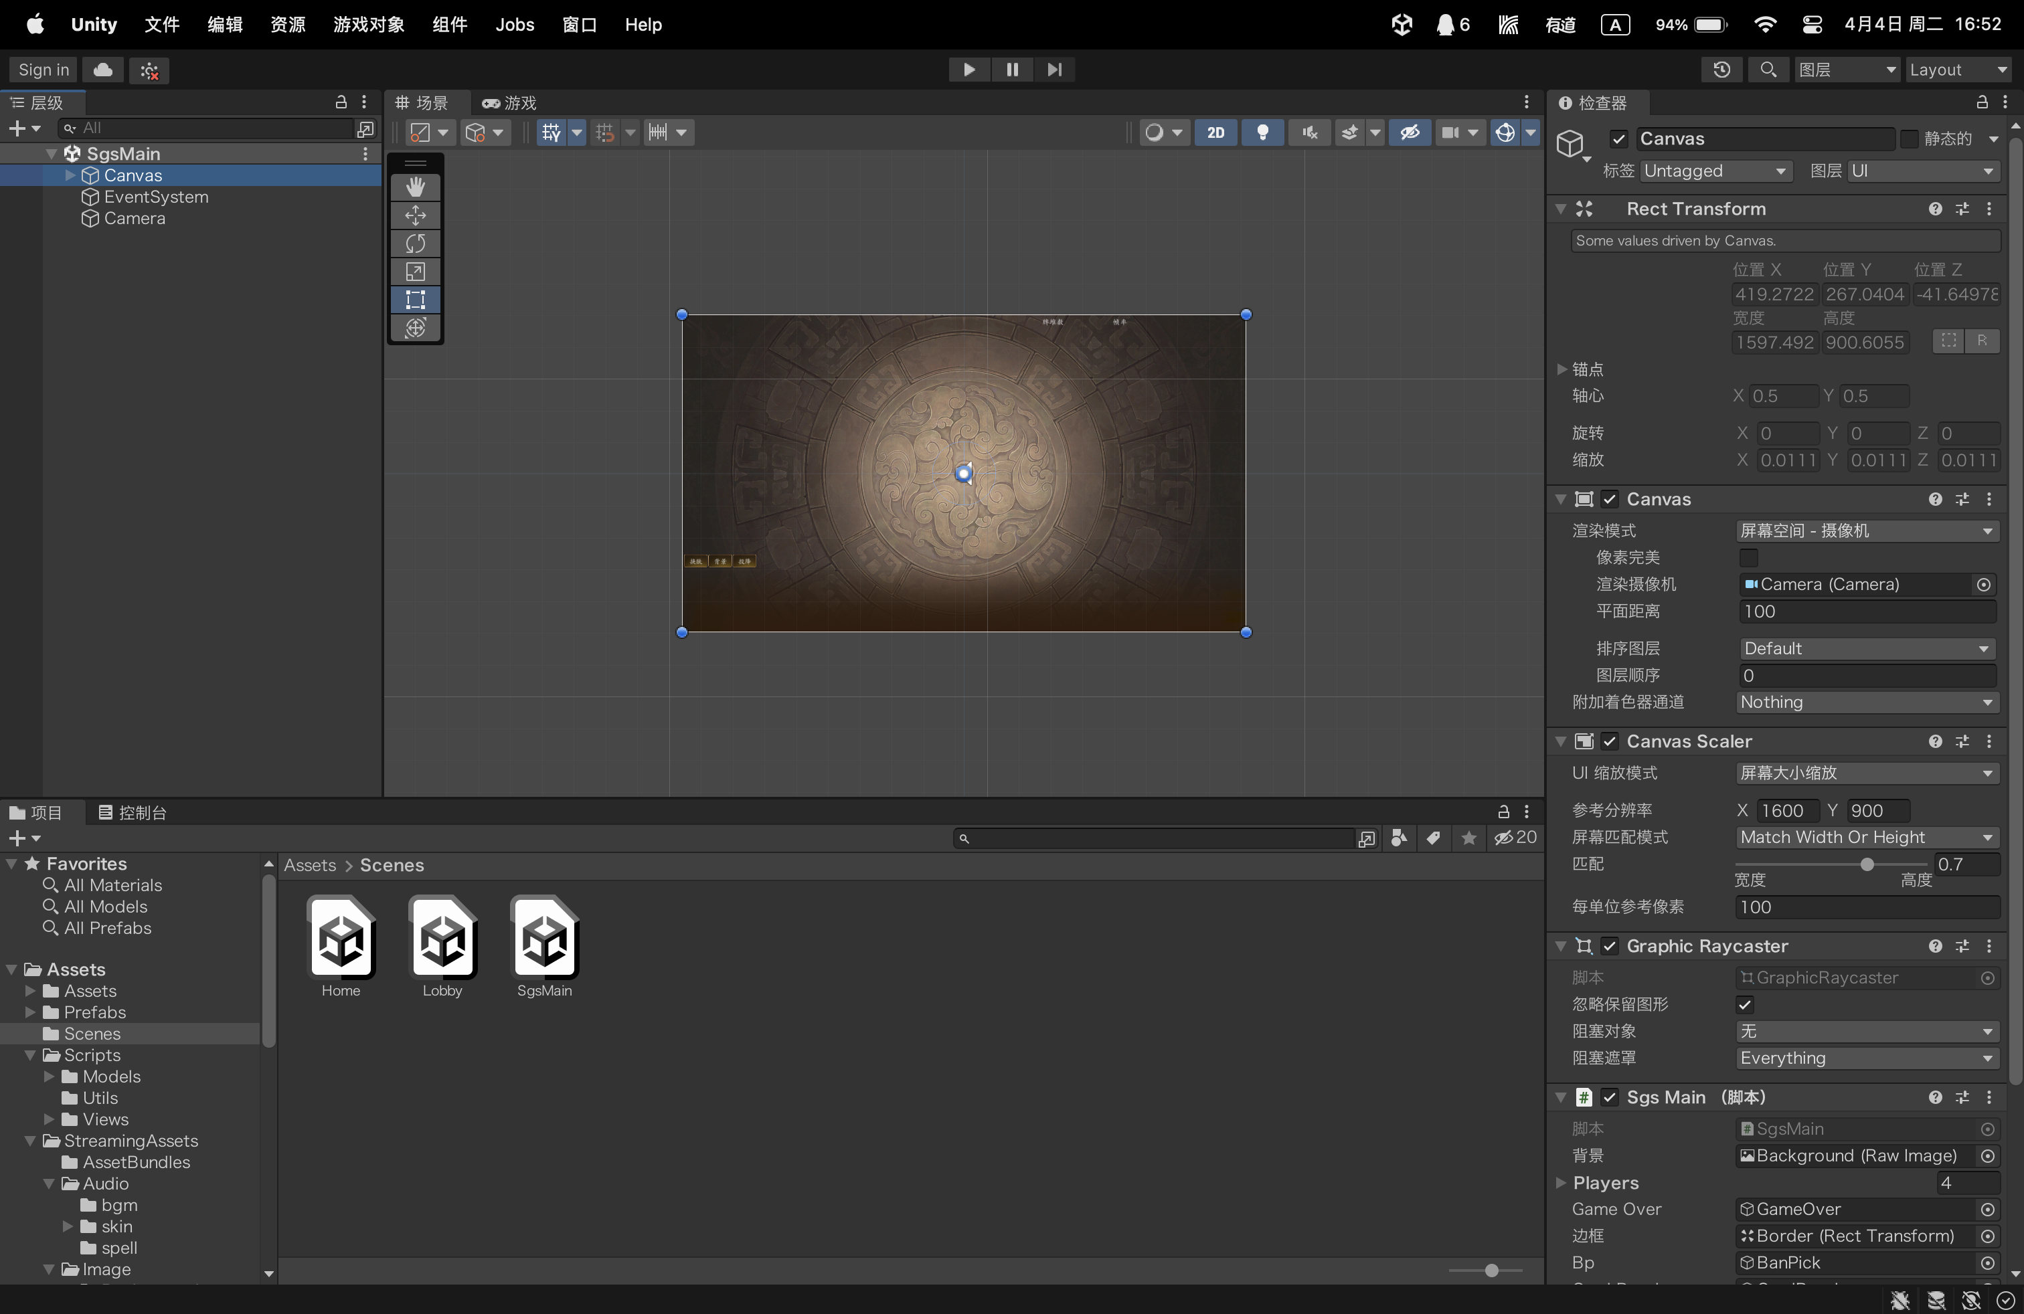Select the Rotate tool in the scene toolbar

click(415, 243)
